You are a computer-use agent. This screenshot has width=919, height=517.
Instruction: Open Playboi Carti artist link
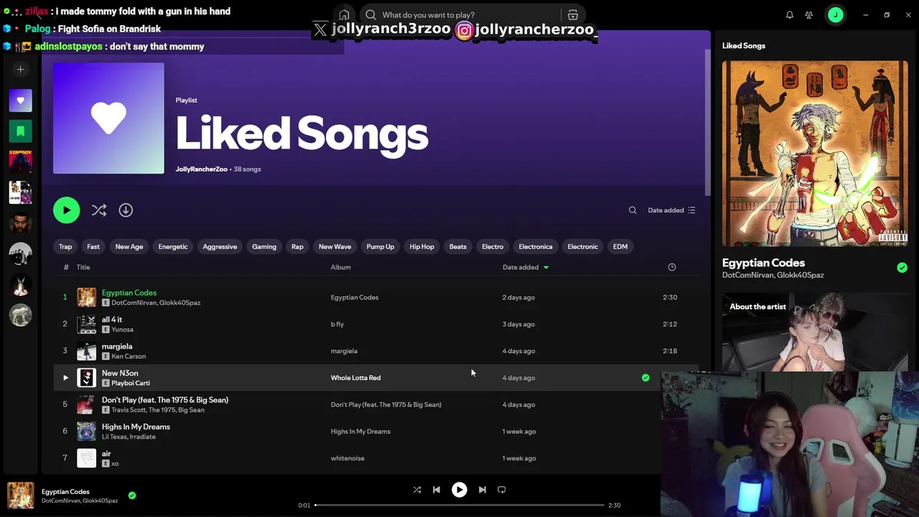(x=131, y=383)
